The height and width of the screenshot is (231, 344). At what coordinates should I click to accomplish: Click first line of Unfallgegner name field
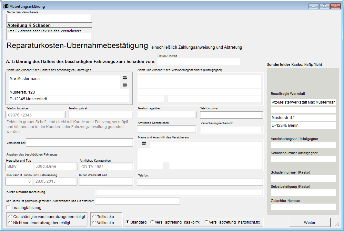[x=199, y=78]
